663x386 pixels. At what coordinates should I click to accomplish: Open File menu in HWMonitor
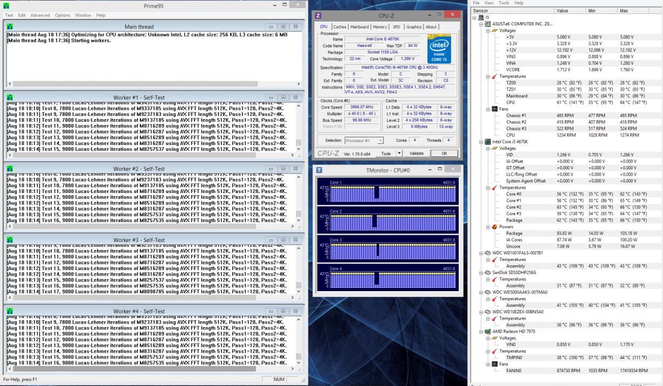click(476, 3)
